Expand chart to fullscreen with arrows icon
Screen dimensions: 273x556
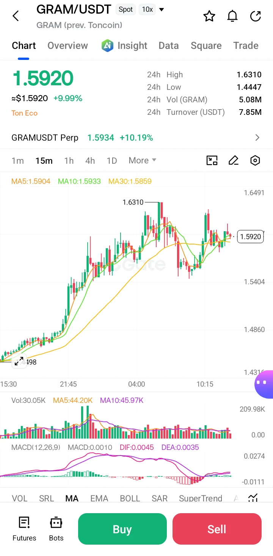coord(19,361)
